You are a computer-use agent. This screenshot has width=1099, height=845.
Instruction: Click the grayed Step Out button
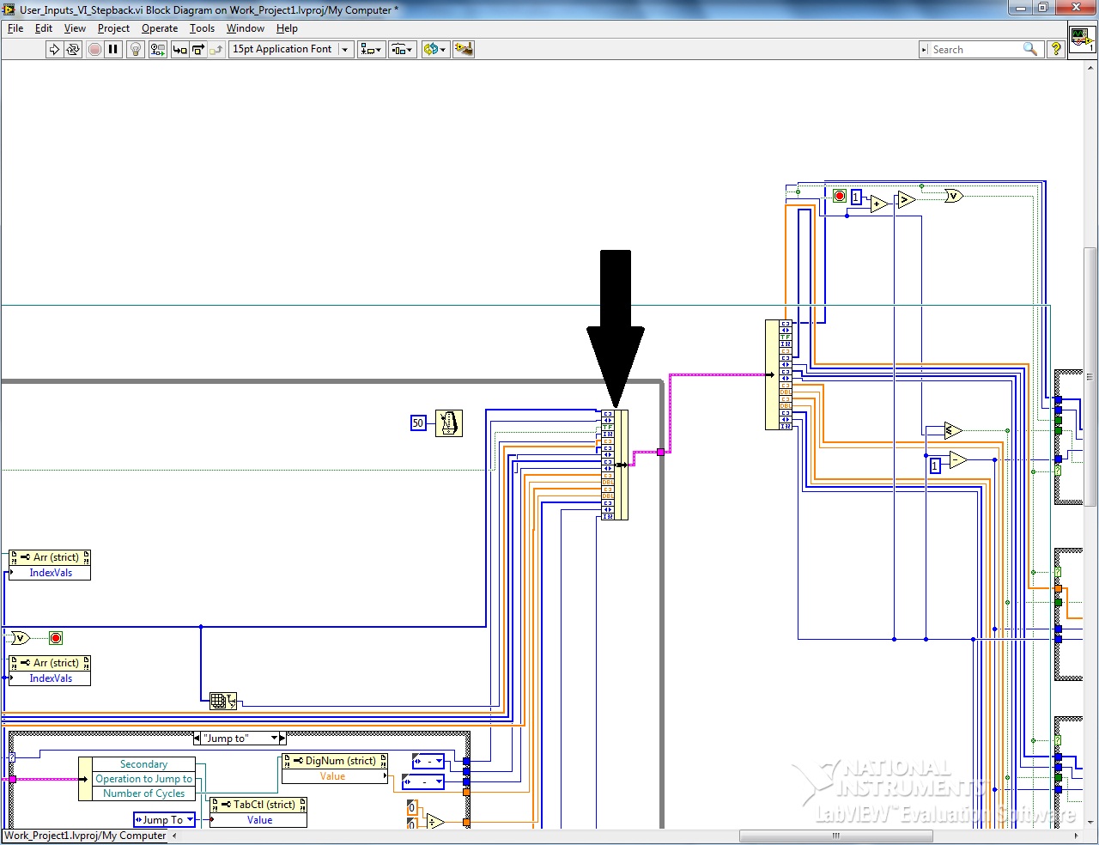(216, 50)
